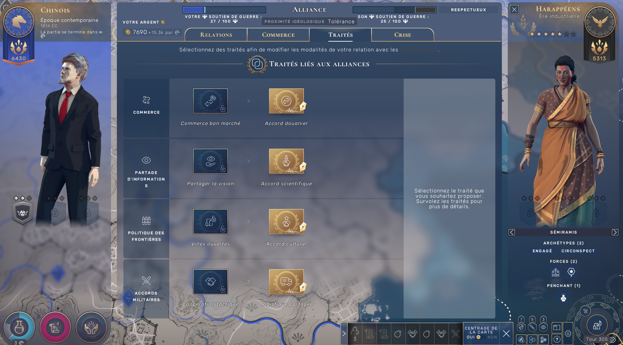Select the Villes ouvertes treaty
Viewport: 623px width, 345px height.
click(x=211, y=221)
